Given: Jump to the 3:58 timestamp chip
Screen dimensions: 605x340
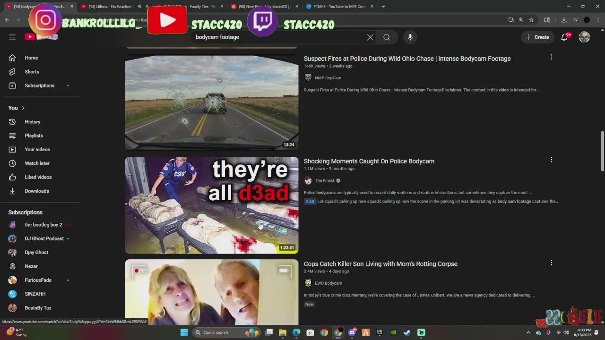Looking at the screenshot, I should click(310, 201).
